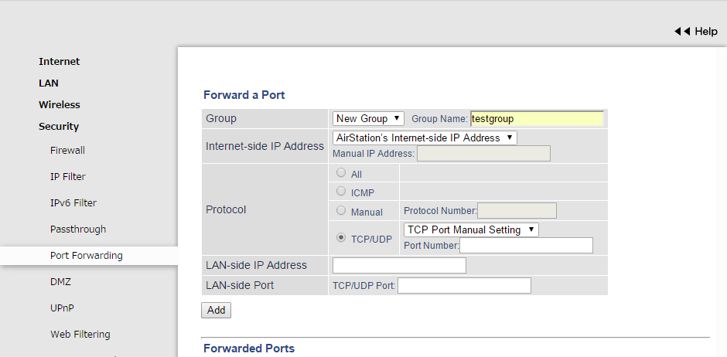Open the Internet menu section

(60, 62)
